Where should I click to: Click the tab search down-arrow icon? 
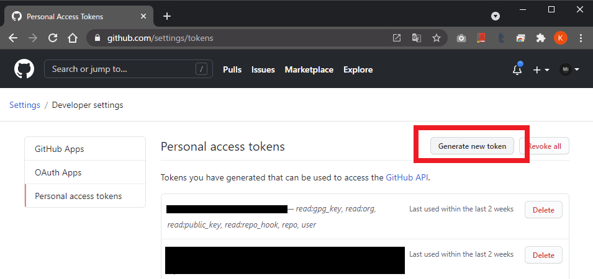point(496,16)
